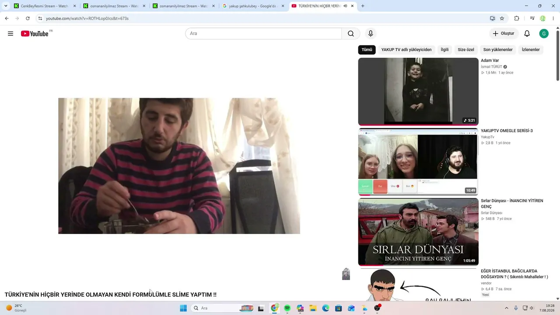Open the account avatar menu
The height and width of the screenshot is (315, 560).
(544, 34)
